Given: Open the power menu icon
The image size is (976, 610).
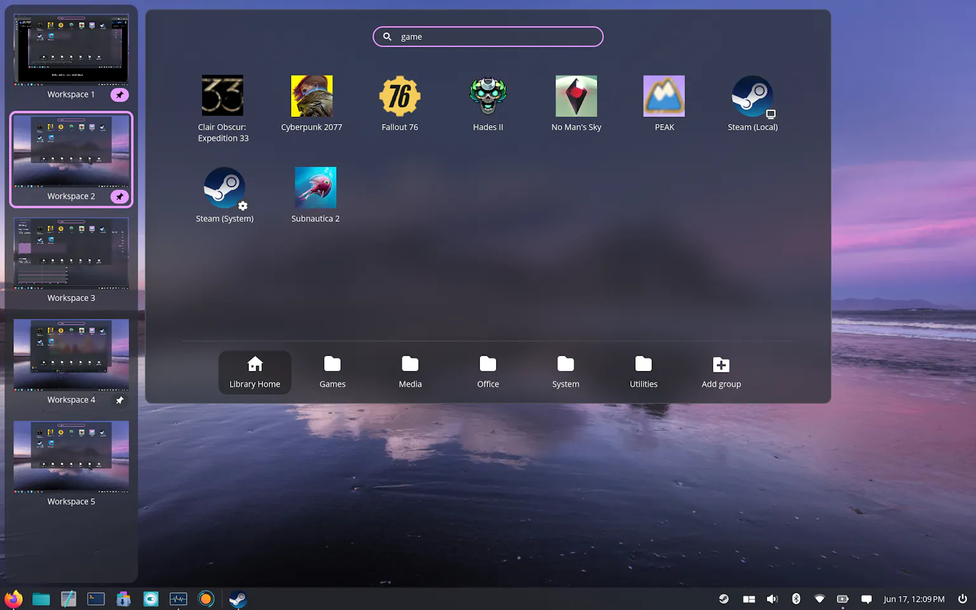Looking at the screenshot, I should click(962, 599).
